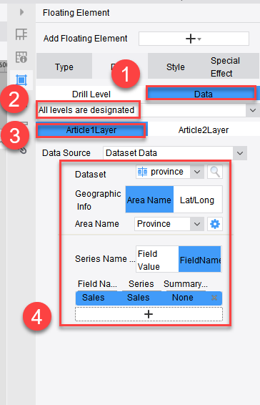
Task: Click the Summary... column header
Action: point(186,284)
